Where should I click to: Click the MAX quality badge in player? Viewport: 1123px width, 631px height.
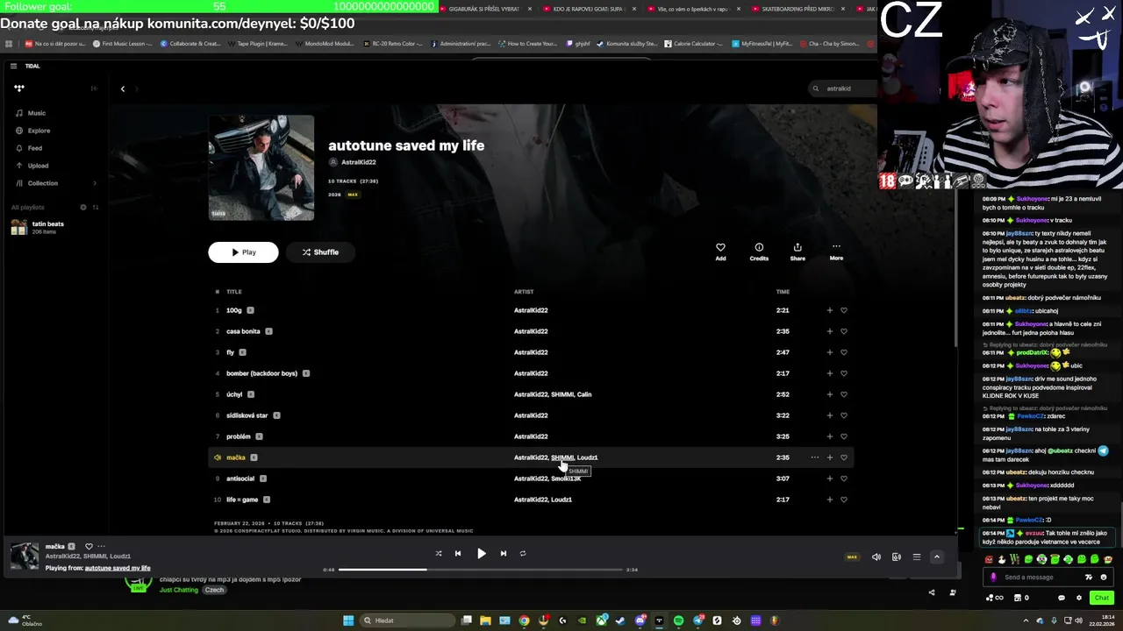[851, 557]
